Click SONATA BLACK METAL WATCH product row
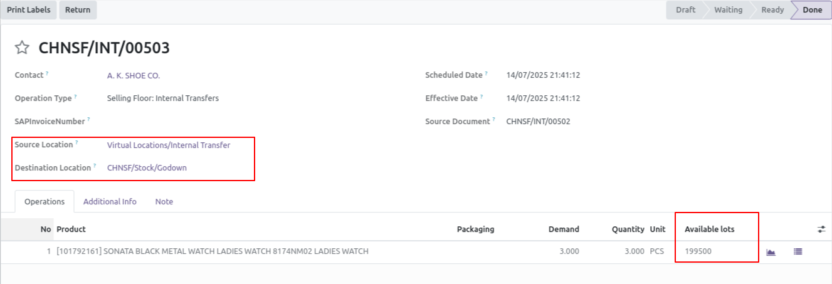The image size is (832, 284). tap(416, 251)
